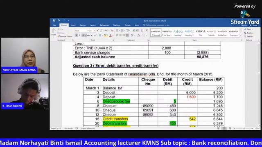Click Align Left in Paragraph group
This screenshot has height=147, width=262.
pos(117,36)
